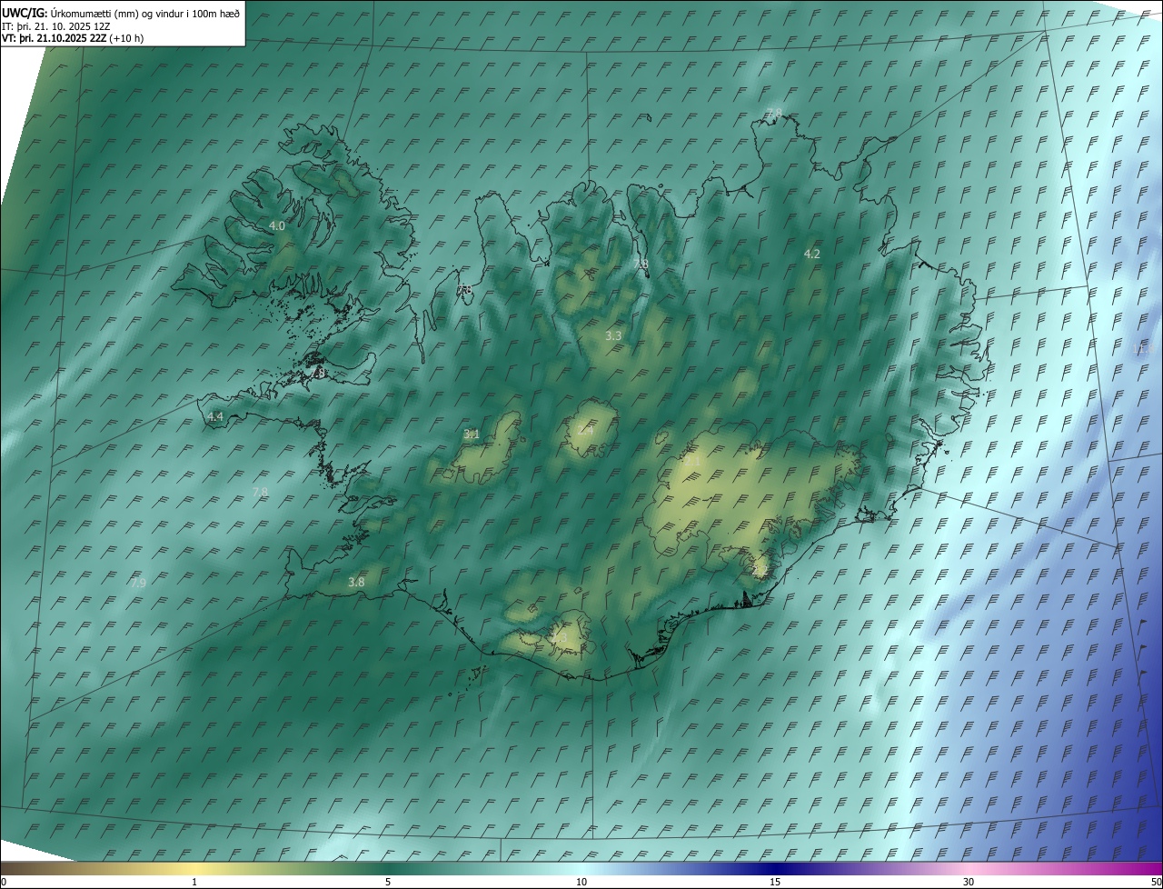The width and height of the screenshot is (1163, 889).
Task: Click the valid time line 'VT: þri. 21.10.2025 22Z'
Action: tap(55, 38)
